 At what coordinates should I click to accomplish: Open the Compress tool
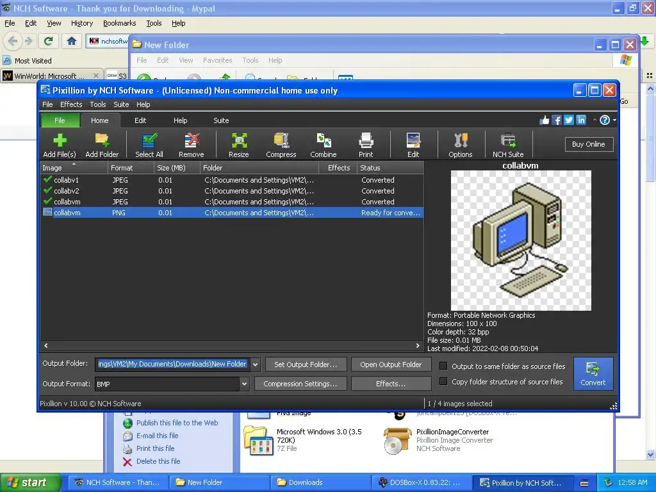click(281, 145)
